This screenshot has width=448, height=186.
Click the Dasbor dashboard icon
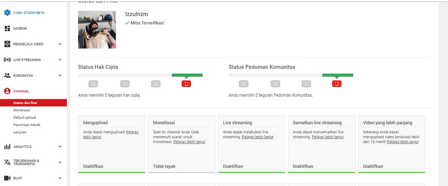[7, 28]
